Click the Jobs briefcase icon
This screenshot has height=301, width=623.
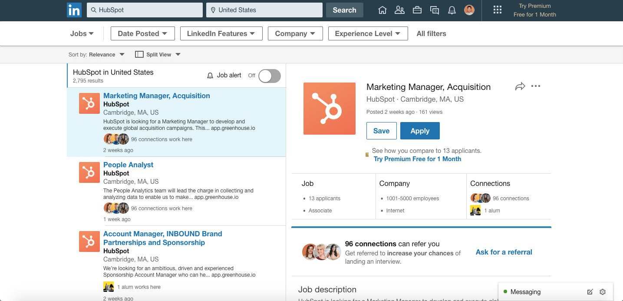tap(417, 10)
